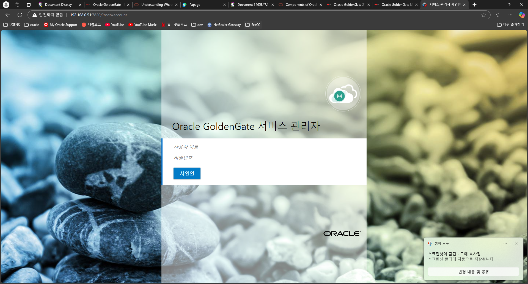Click the 안전하지 않음 security label

point(51,15)
